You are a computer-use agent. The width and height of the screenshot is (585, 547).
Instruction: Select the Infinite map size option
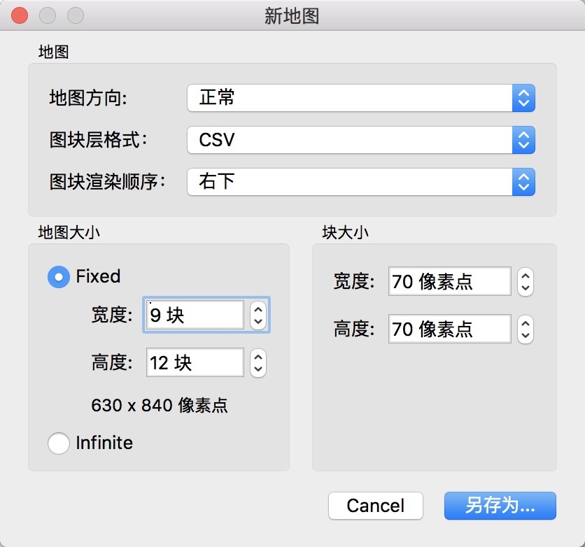click(59, 443)
